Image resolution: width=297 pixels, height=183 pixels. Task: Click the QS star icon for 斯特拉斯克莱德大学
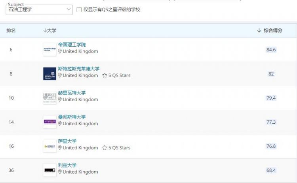tap(105, 75)
